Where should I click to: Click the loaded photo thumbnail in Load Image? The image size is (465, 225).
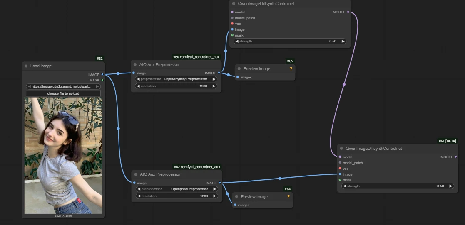[x=63, y=156]
